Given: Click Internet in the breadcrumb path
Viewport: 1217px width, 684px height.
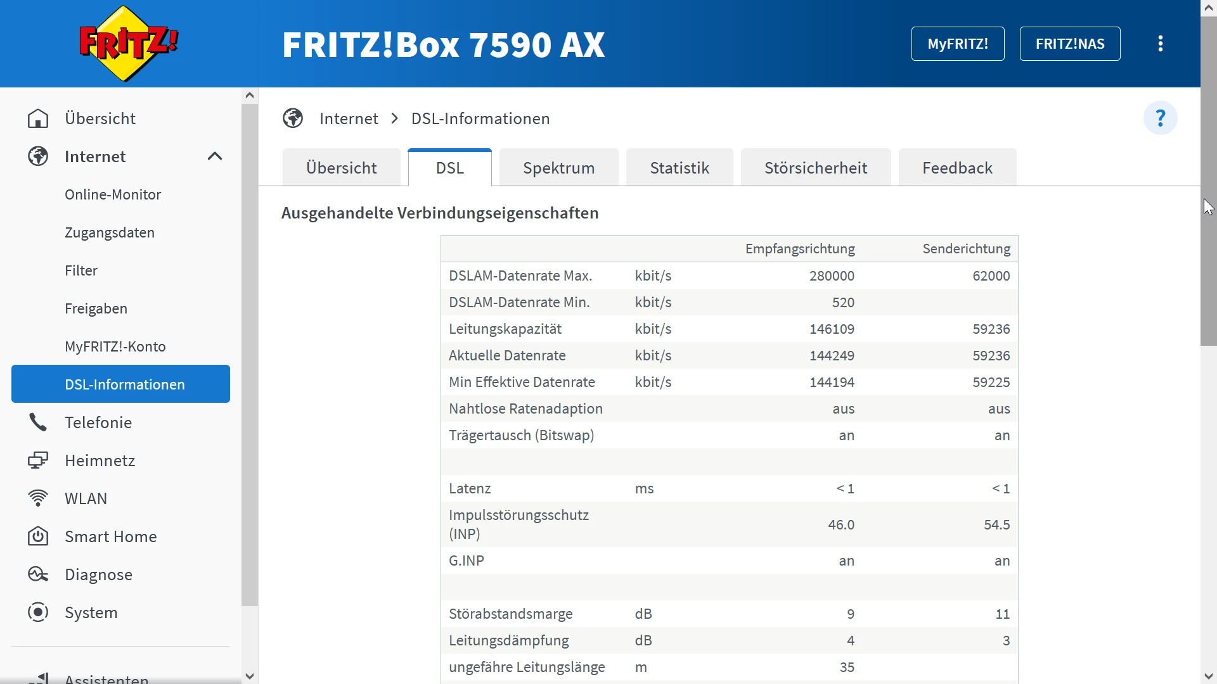Looking at the screenshot, I should [x=349, y=118].
